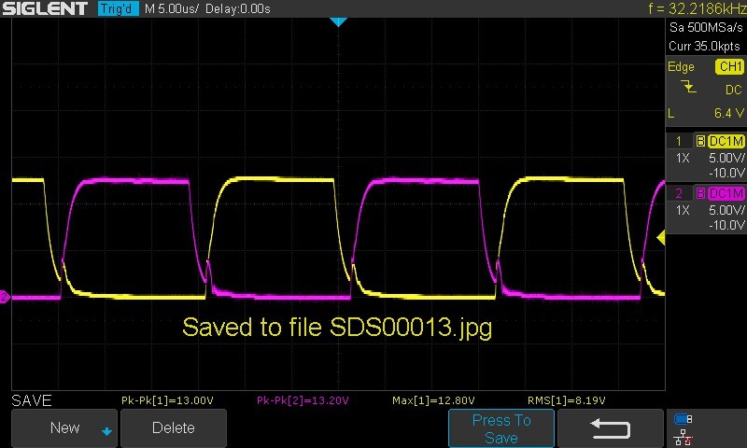747x448 pixels.
Task: Click the SAVE menu title
Action: click(32, 400)
